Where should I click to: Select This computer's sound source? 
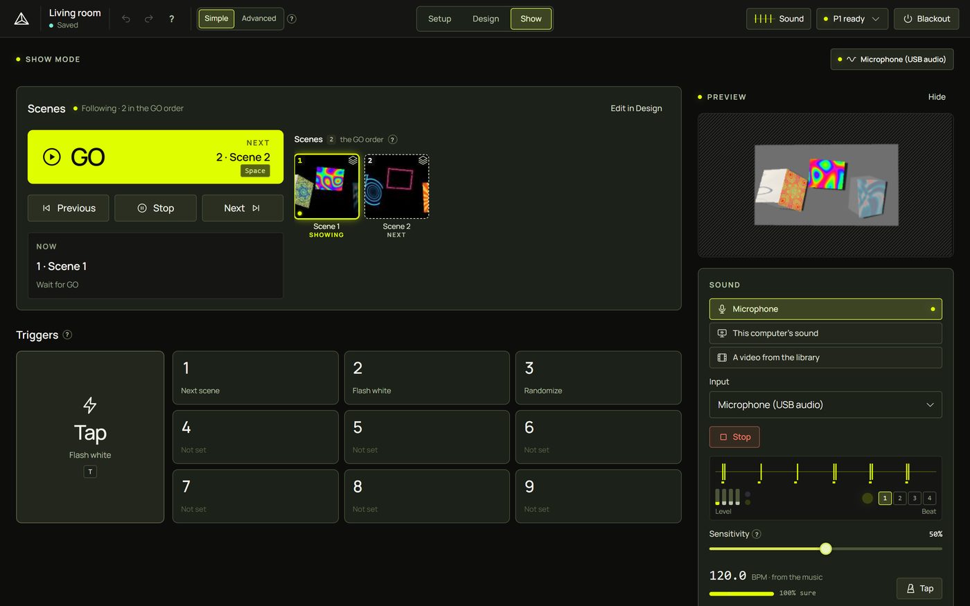[x=825, y=333]
